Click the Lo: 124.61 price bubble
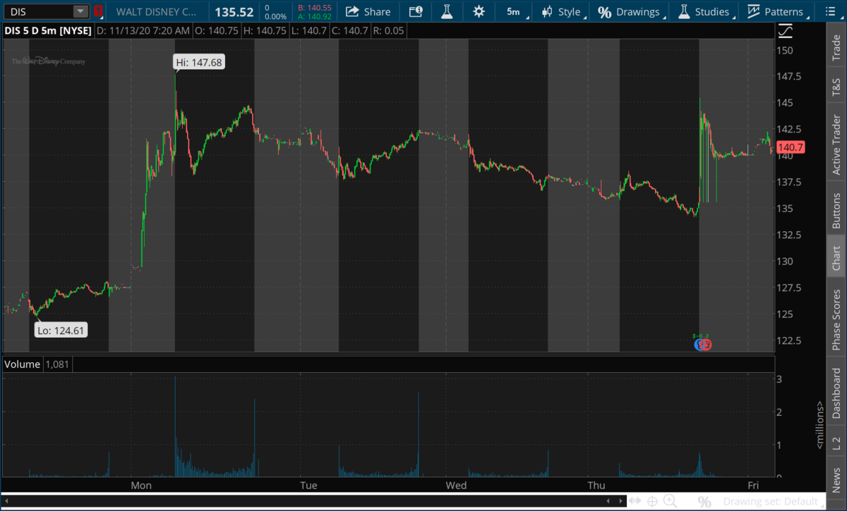The width and height of the screenshot is (847, 511). (x=62, y=329)
